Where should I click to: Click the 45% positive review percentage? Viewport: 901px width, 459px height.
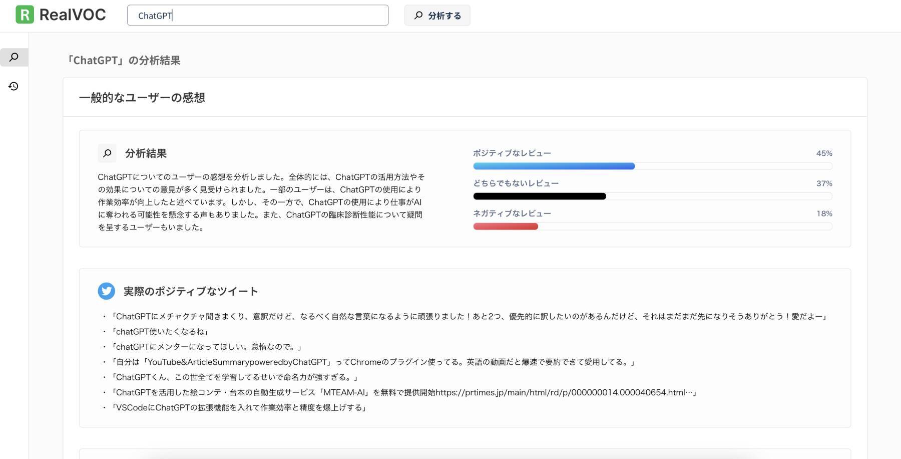823,153
